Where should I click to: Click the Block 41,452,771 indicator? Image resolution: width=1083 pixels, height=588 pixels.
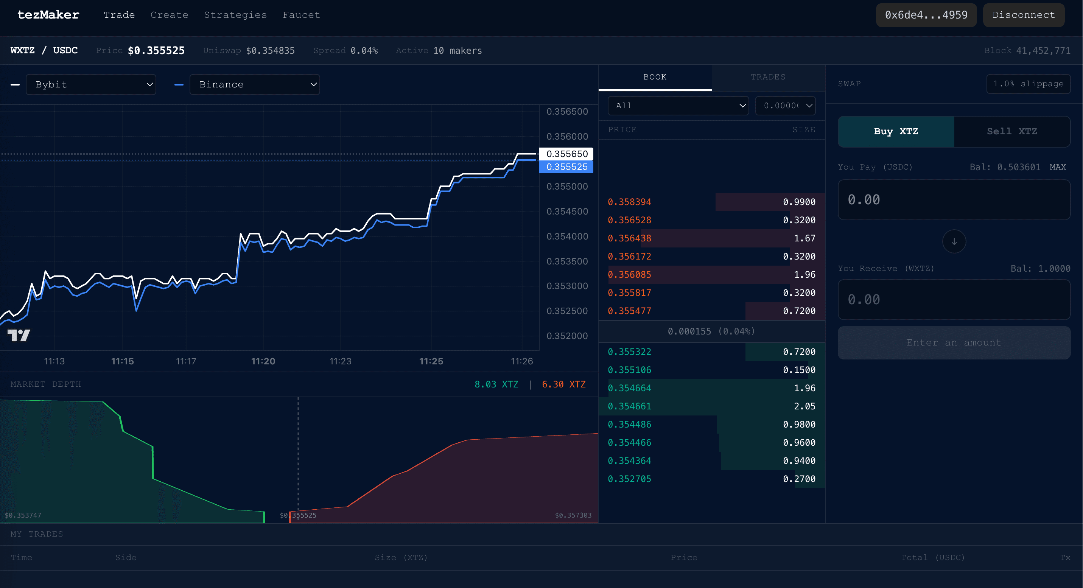click(x=1027, y=50)
